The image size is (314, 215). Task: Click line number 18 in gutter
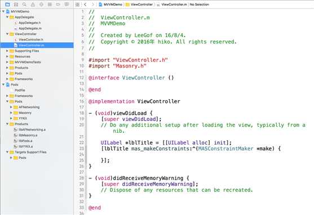point(81,113)
